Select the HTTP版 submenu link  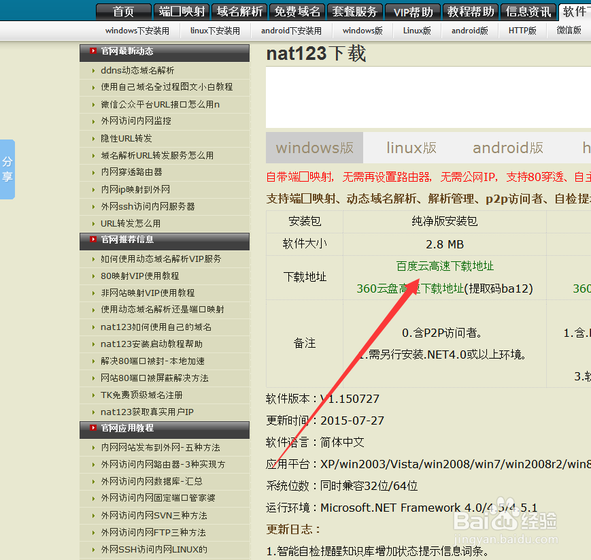pyautogui.click(x=522, y=31)
